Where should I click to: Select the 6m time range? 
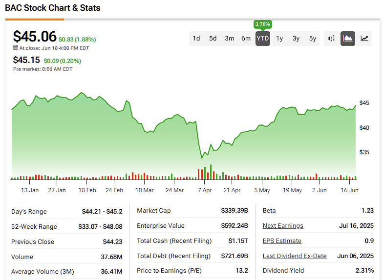pyautogui.click(x=246, y=39)
